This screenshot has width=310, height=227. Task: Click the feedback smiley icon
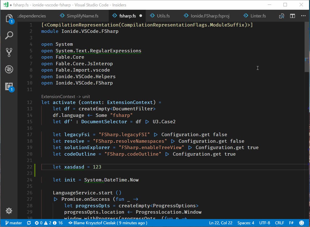coord(301,223)
